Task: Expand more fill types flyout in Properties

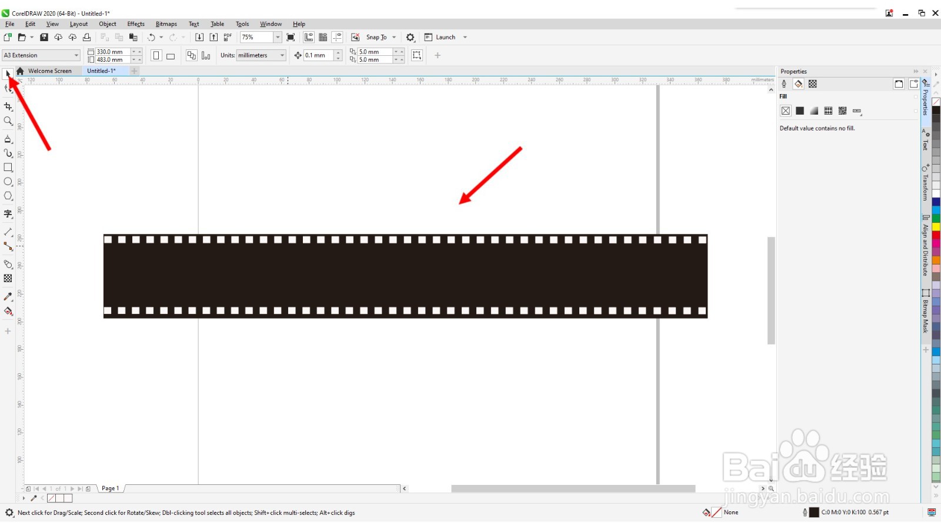Action: [857, 111]
